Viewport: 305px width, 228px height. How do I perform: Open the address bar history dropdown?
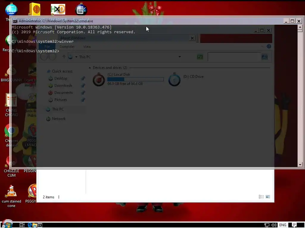coord(180,57)
